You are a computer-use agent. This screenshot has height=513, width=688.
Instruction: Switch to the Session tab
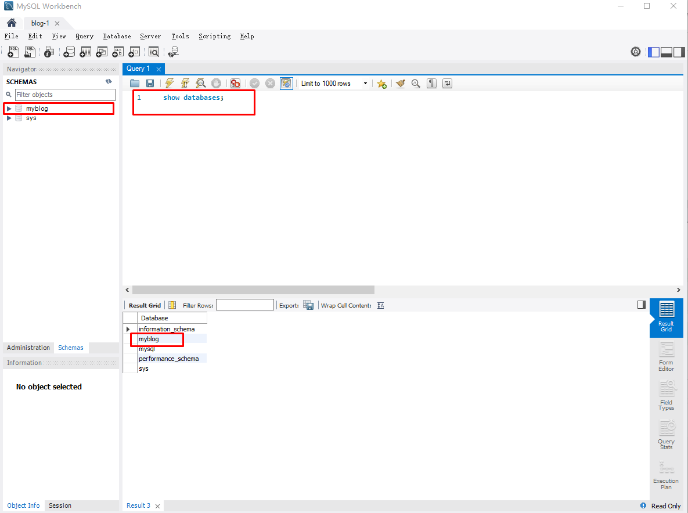(x=60, y=505)
